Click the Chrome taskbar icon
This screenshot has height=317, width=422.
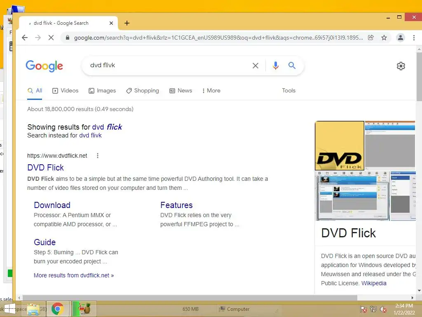pos(57,309)
